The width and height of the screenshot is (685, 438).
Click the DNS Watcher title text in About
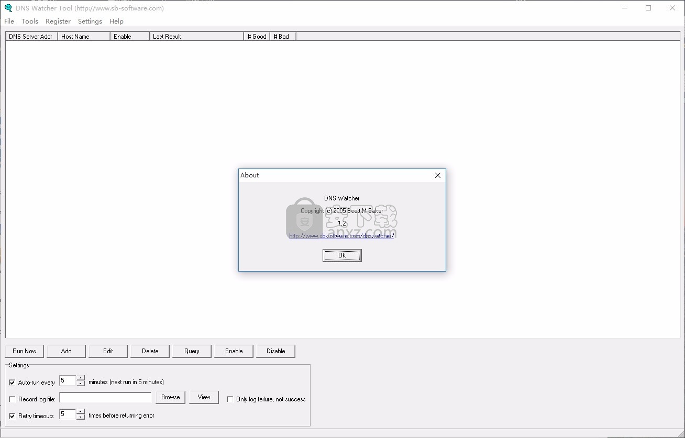click(342, 198)
